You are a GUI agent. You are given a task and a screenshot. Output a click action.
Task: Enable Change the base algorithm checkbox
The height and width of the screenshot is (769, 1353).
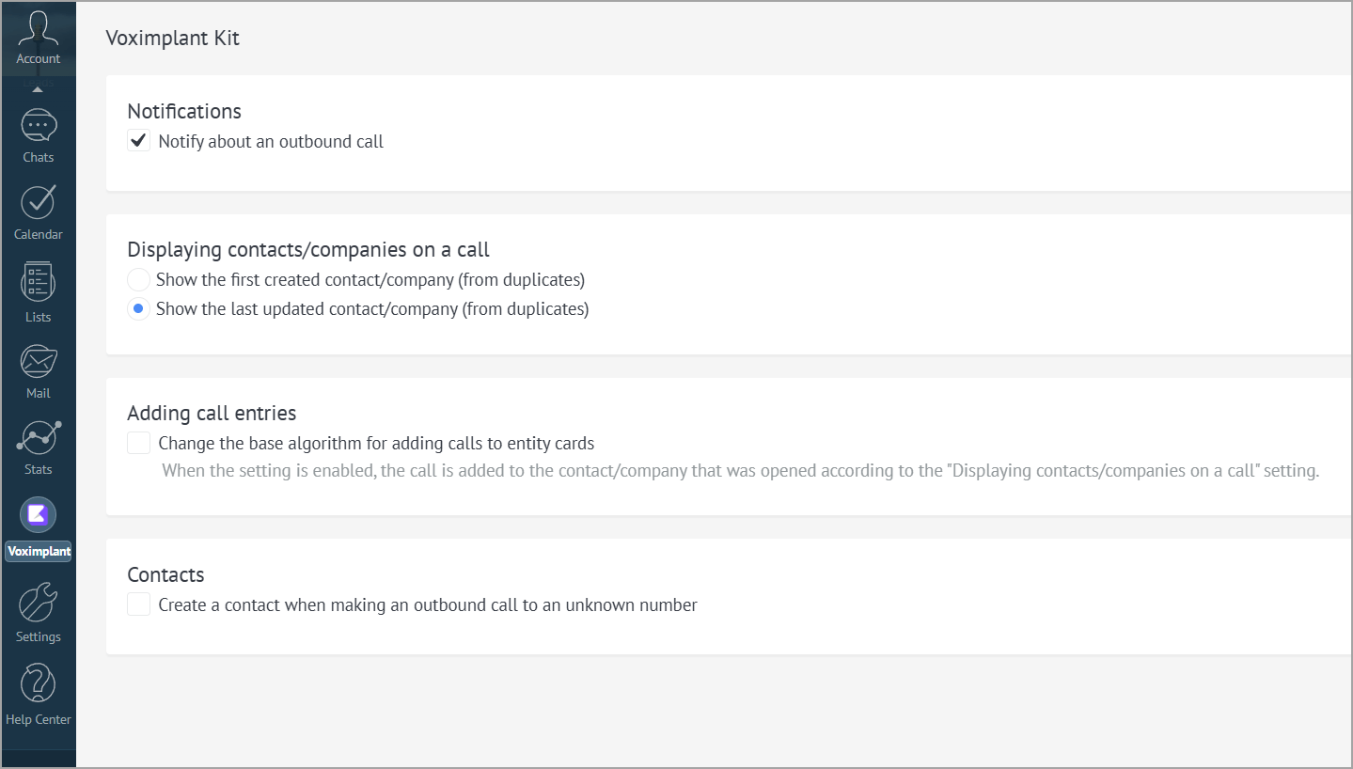138,443
